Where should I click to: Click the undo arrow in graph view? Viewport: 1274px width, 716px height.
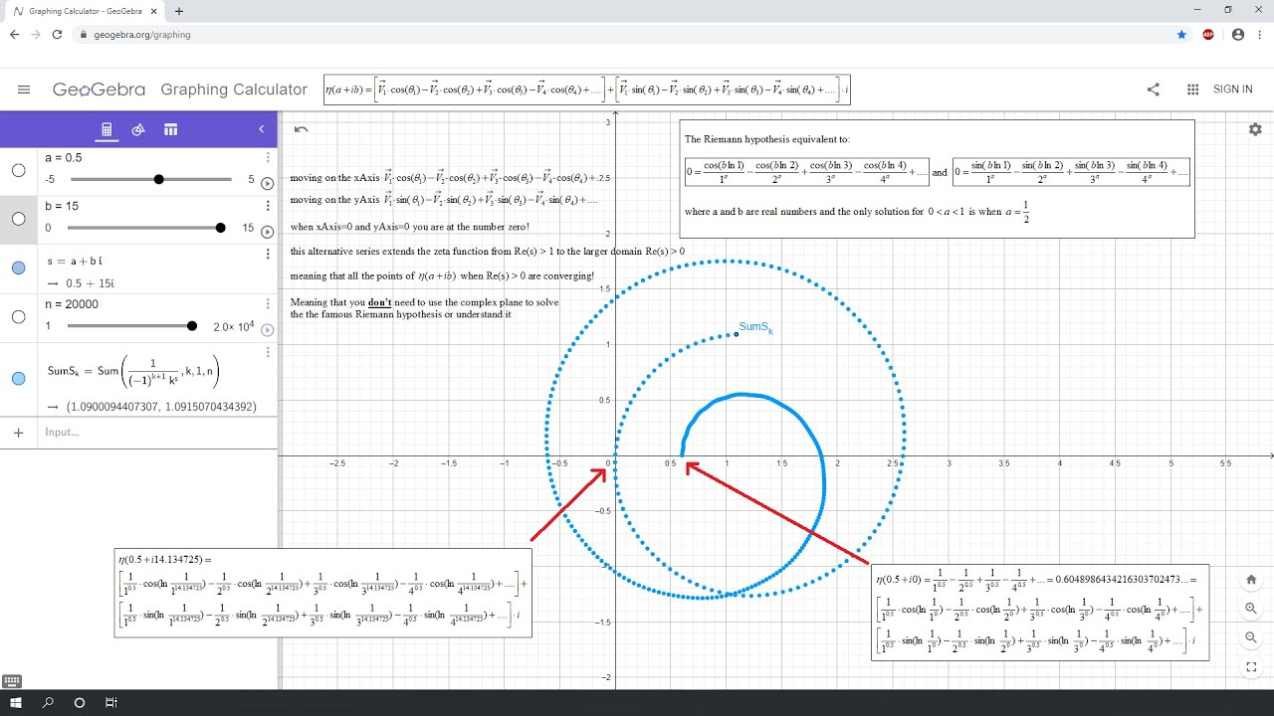click(302, 129)
